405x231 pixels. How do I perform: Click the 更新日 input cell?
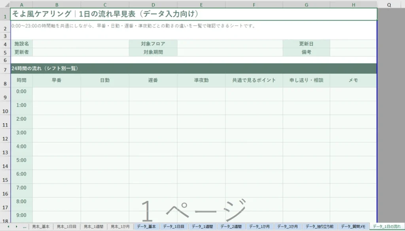pyautogui.click(x=353, y=44)
